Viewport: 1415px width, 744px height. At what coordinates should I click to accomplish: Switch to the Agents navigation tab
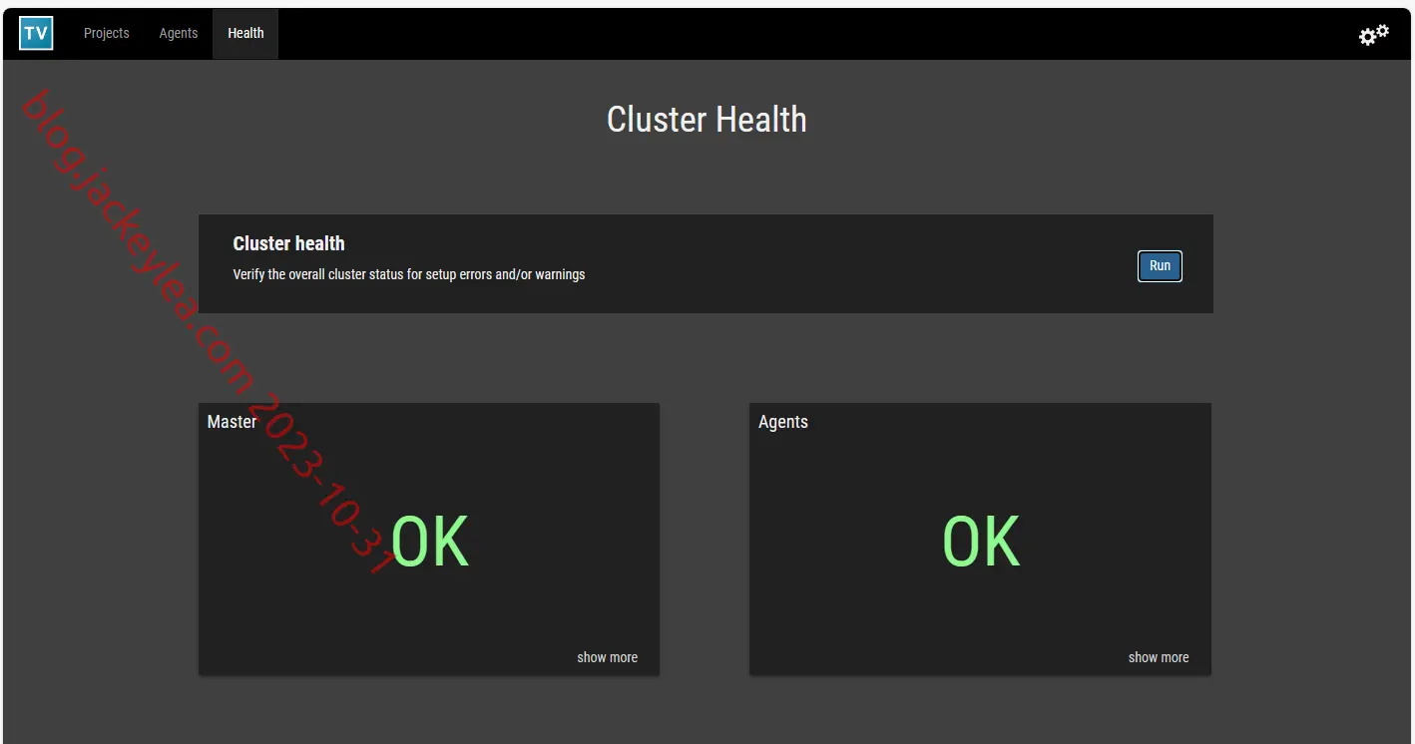(x=179, y=33)
